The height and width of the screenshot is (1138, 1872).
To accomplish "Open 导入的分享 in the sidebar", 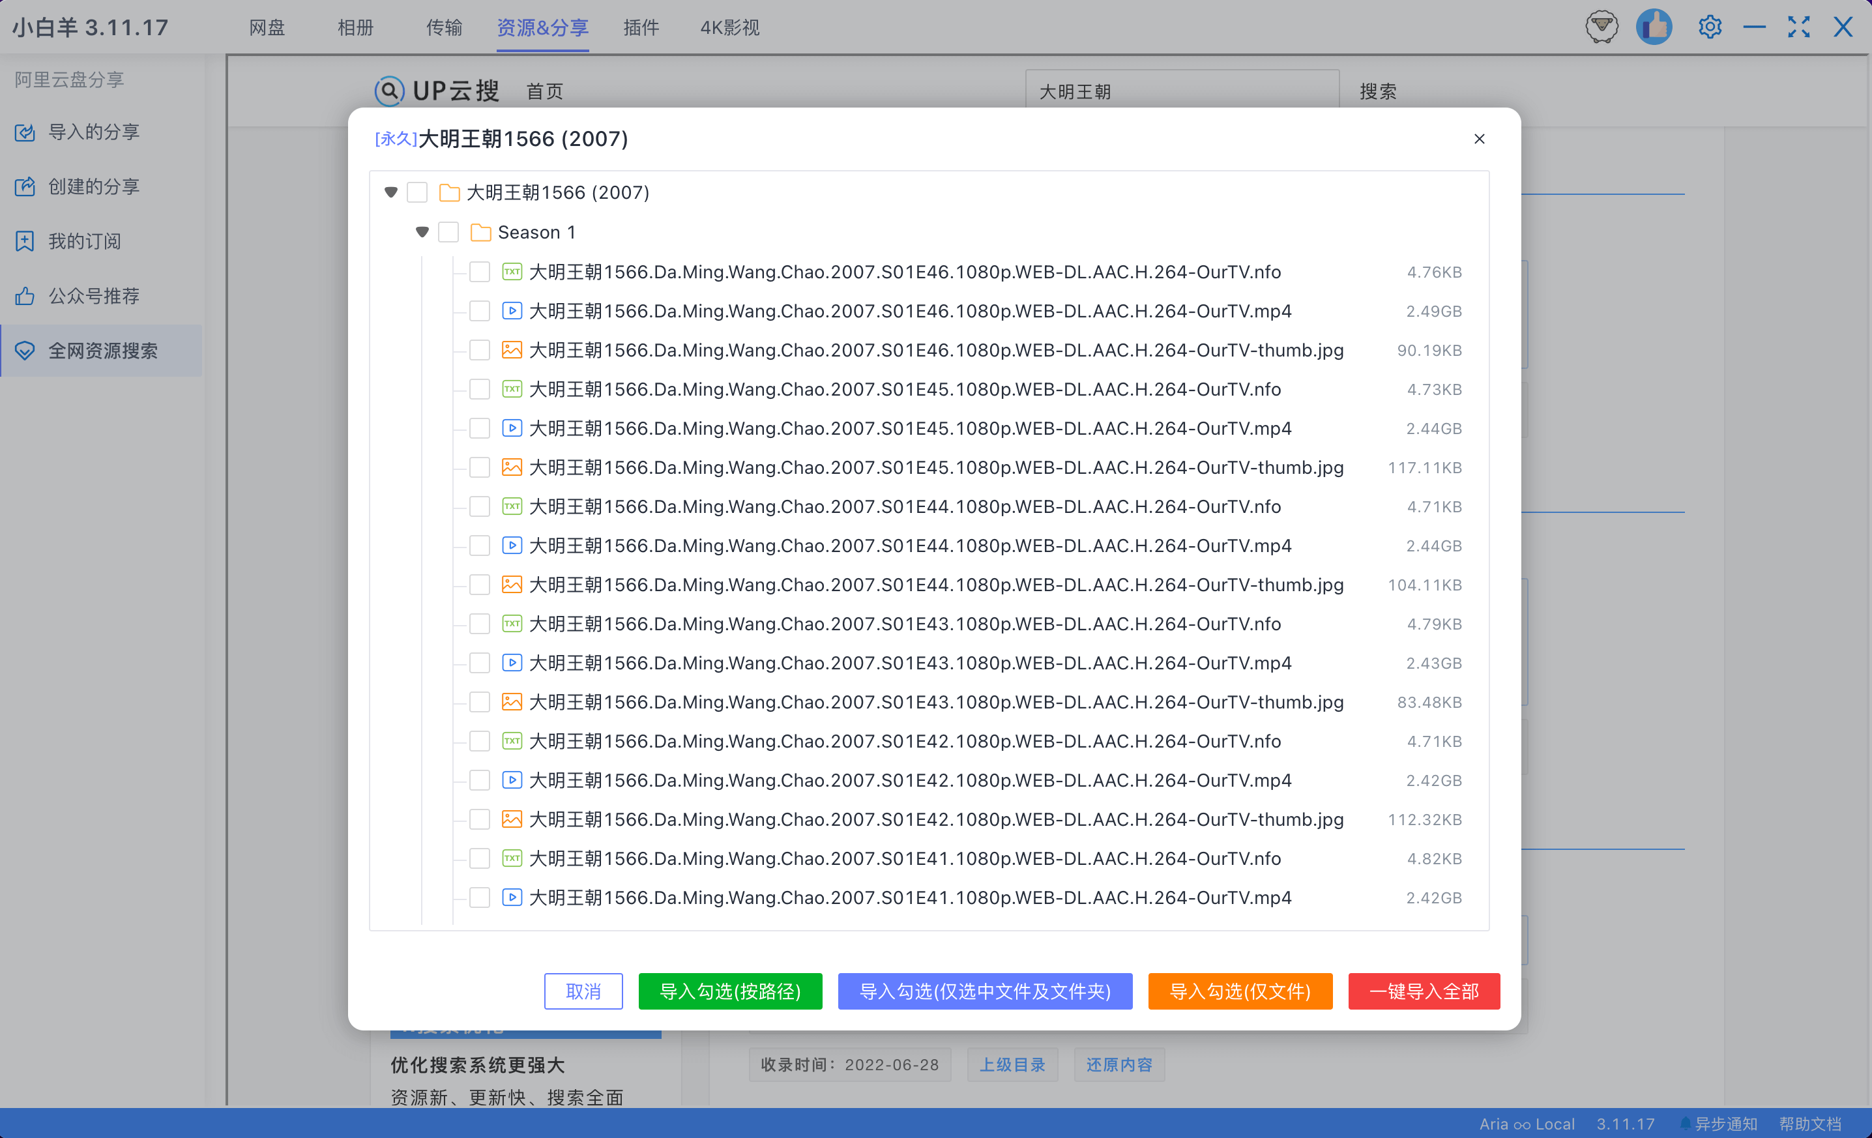I will pyautogui.click(x=101, y=132).
